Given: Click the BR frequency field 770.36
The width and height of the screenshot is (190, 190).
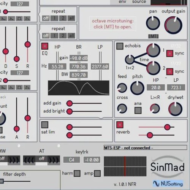Looking at the screenshot, I should point(79,66).
